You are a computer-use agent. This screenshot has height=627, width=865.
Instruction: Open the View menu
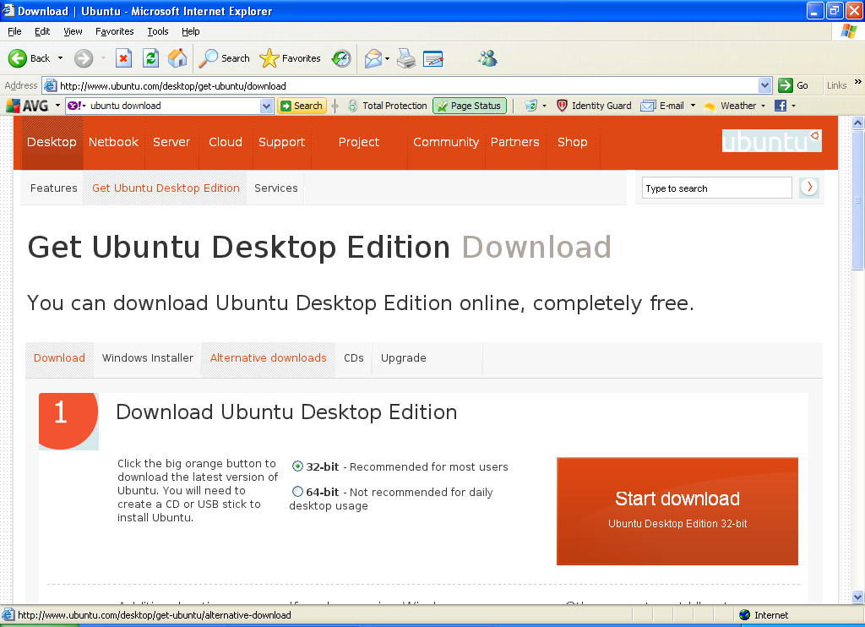click(73, 31)
